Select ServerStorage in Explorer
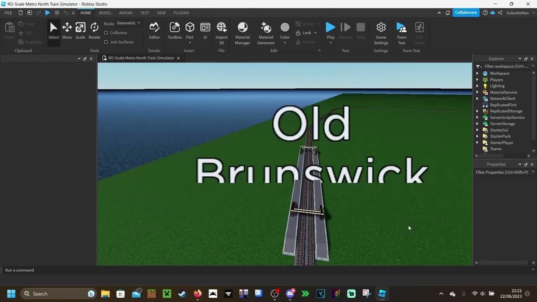 coord(503,124)
